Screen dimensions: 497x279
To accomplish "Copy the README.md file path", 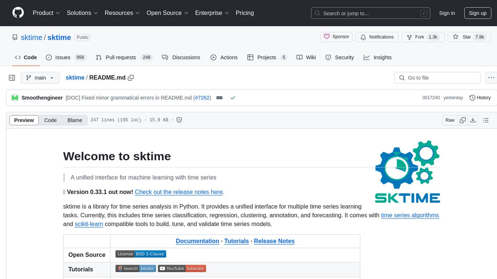I will pyautogui.click(x=131, y=77).
